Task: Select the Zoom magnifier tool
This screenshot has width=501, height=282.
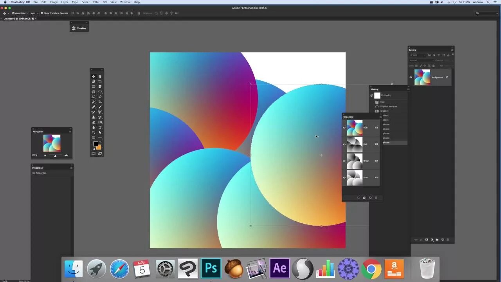Action: [94, 132]
